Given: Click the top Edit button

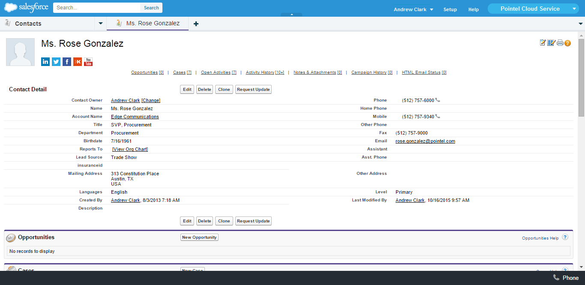Looking at the screenshot, I should [187, 90].
